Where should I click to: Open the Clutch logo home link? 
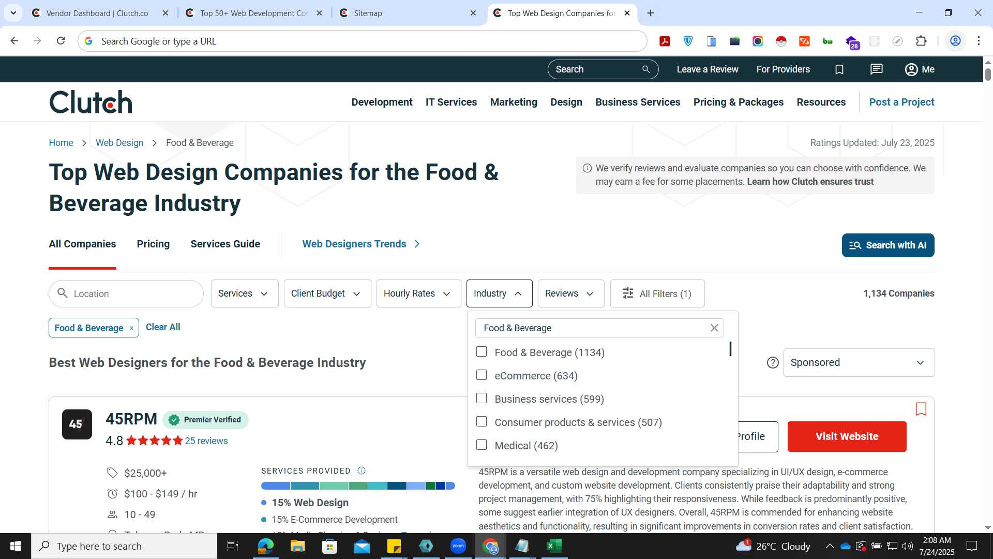(91, 102)
